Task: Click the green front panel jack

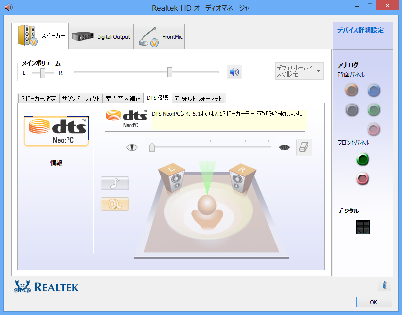Action: 363,159
